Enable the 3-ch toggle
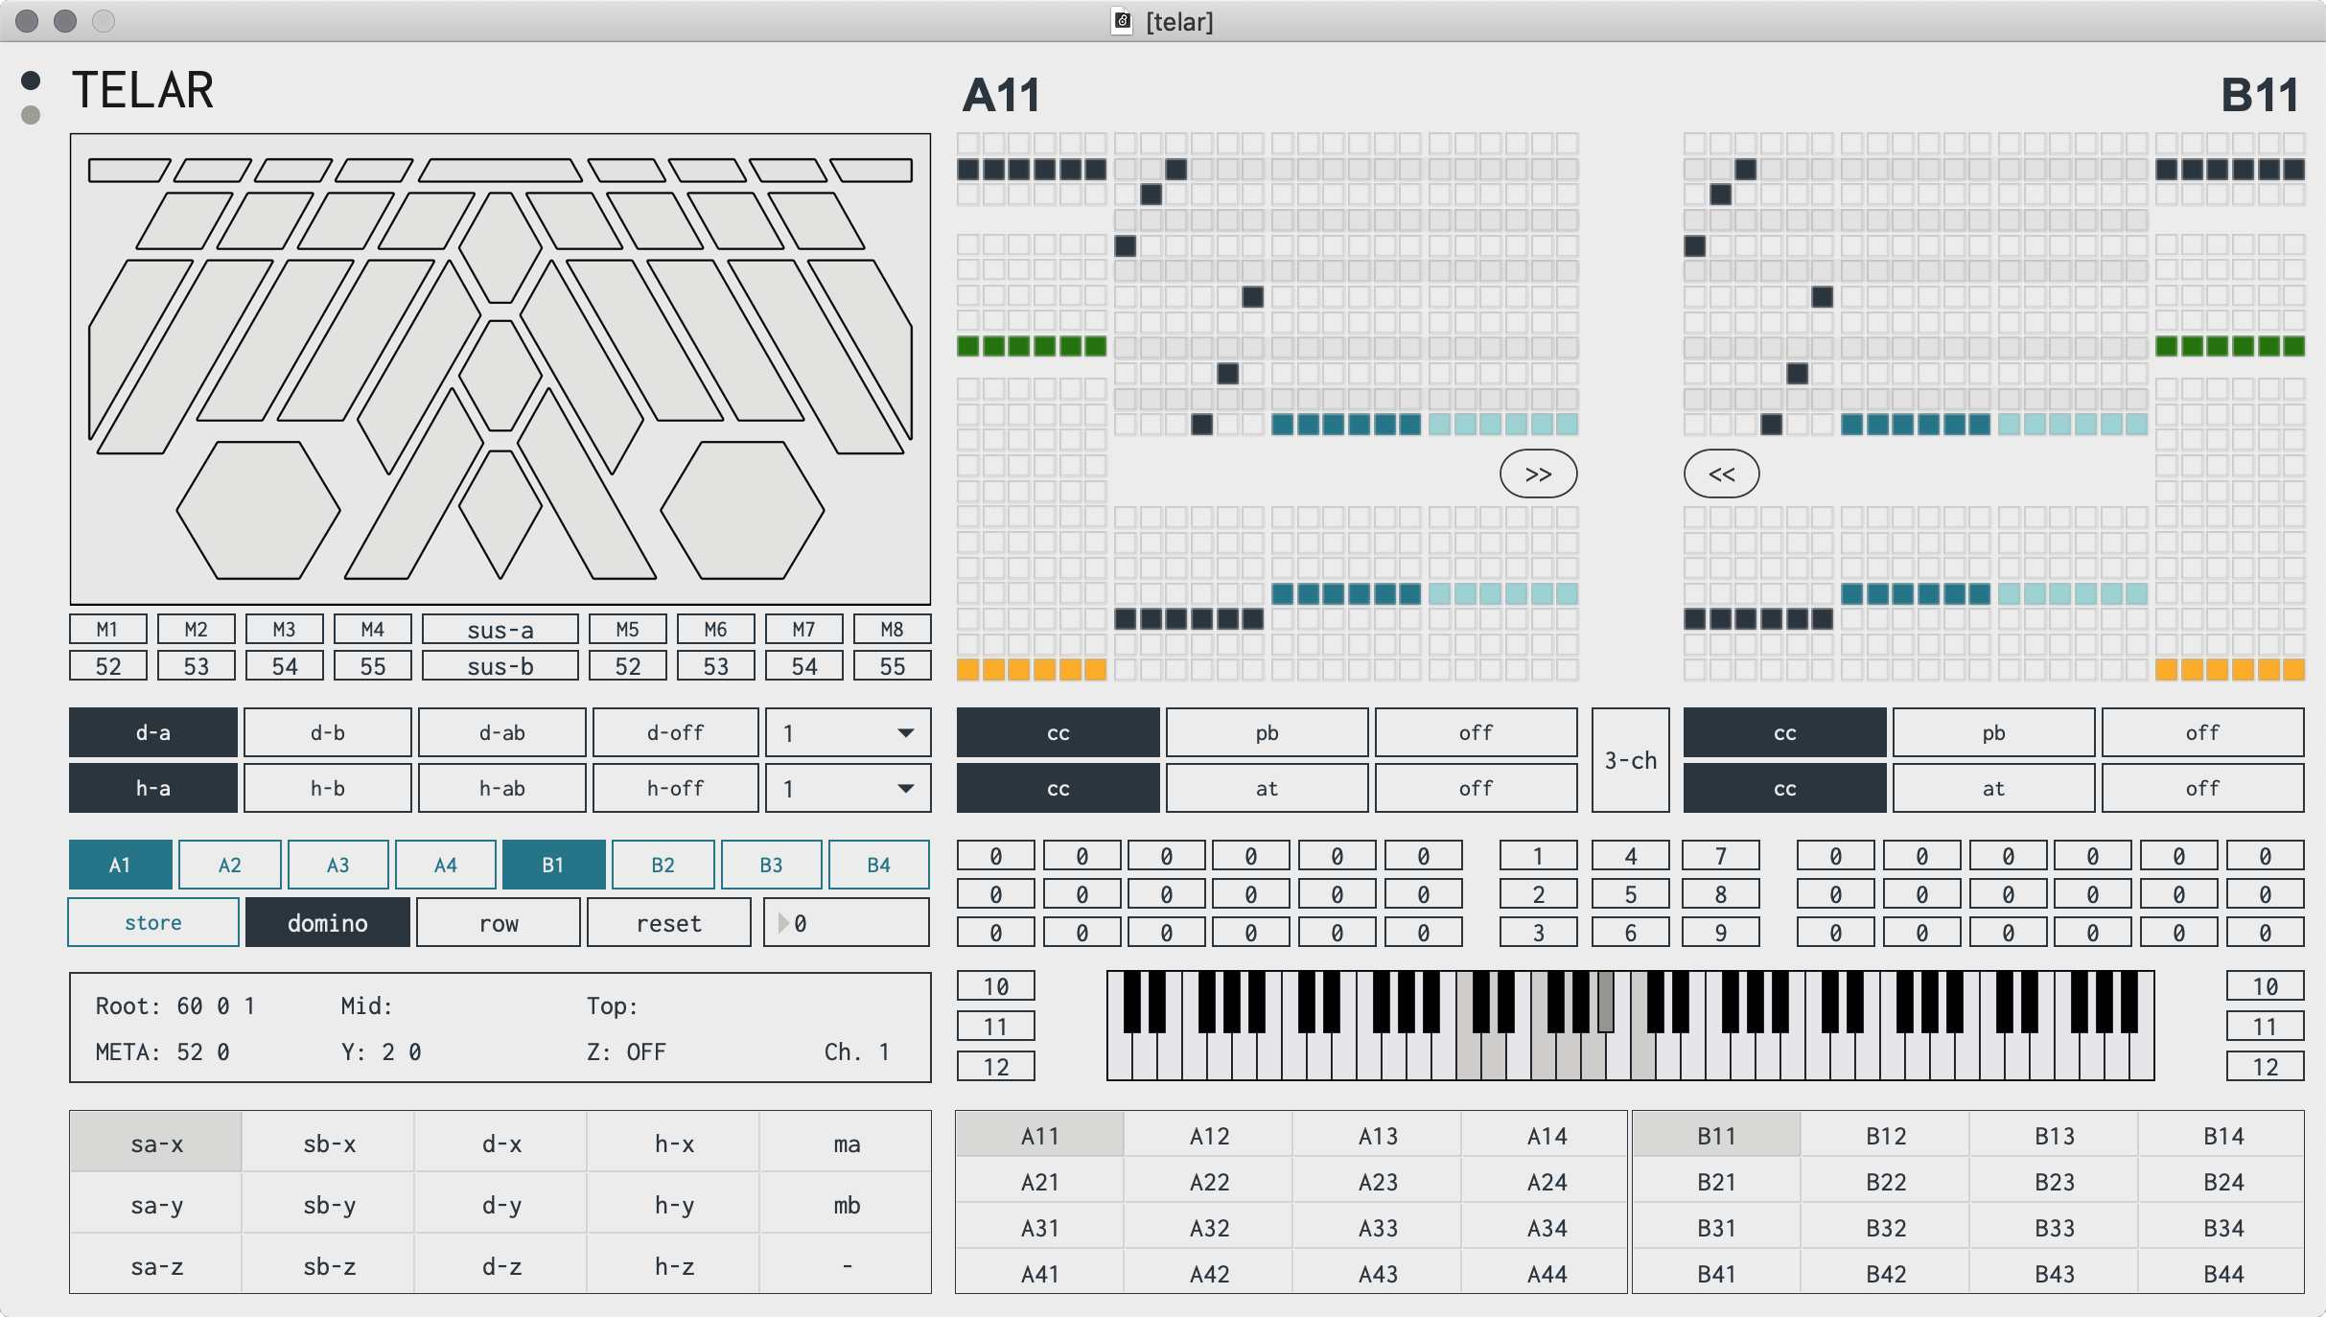2326x1317 pixels. coord(1630,760)
